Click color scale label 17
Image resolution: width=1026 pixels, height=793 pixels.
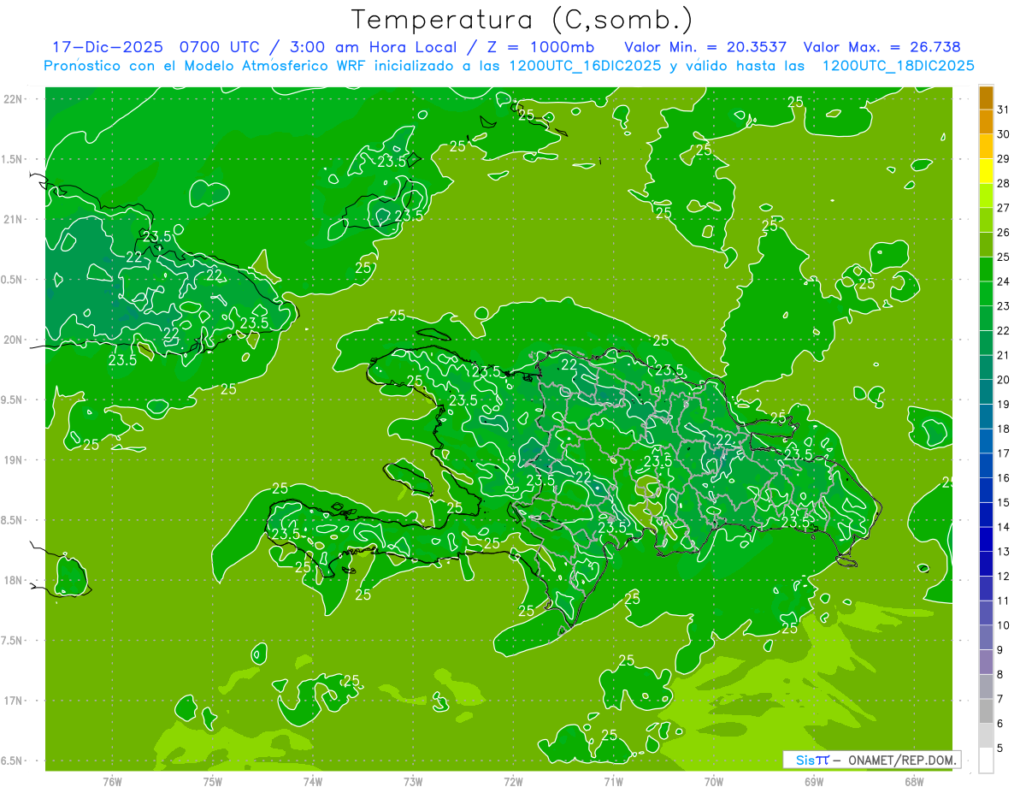(x=1003, y=453)
